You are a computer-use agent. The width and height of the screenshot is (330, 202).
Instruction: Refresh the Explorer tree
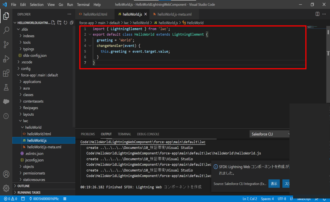[65, 23]
